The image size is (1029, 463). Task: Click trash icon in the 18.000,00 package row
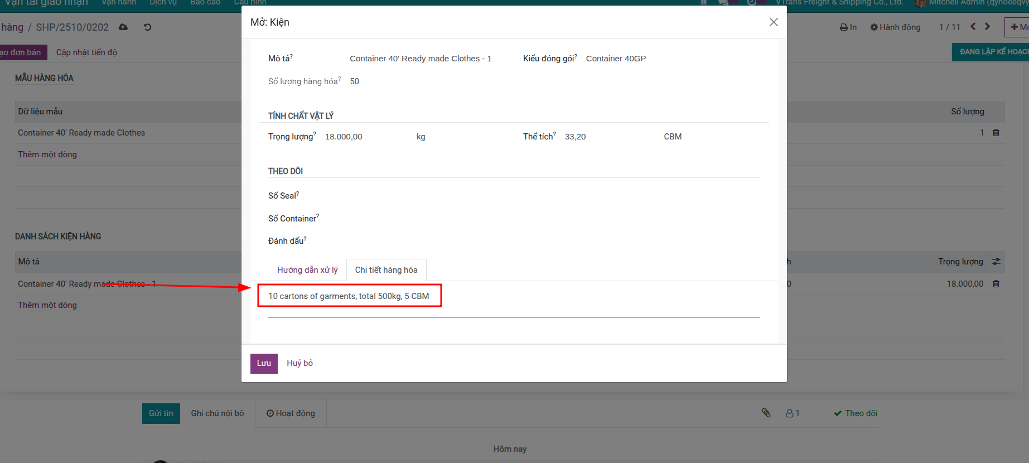tap(996, 284)
